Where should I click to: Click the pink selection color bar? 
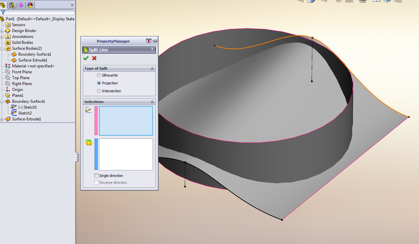pos(96,121)
